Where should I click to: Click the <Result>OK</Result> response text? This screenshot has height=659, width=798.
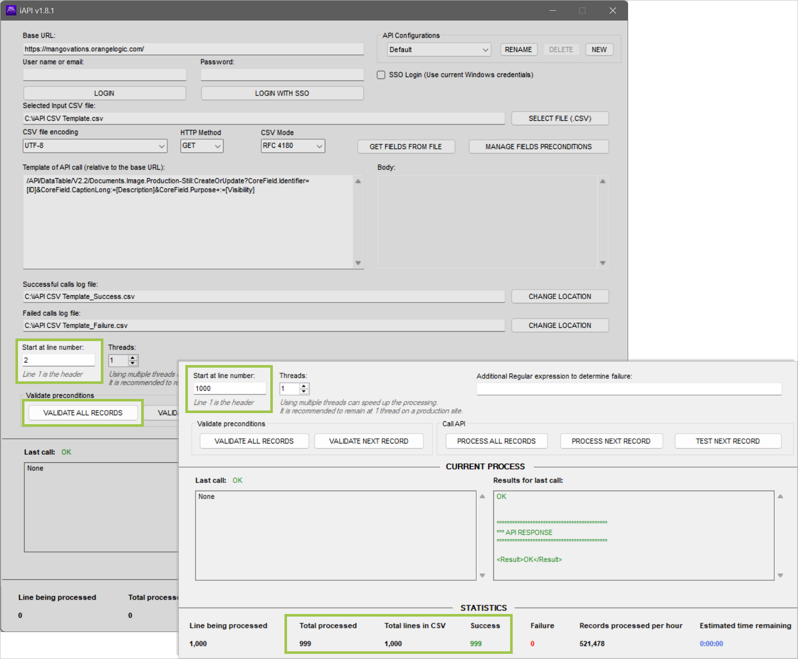[x=529, y=560]
